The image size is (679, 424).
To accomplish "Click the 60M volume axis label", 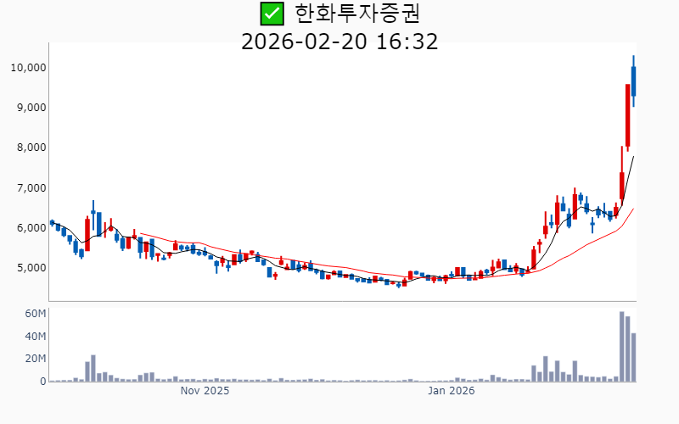I will 35,314.
